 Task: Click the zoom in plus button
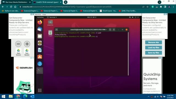click(27, 44)
